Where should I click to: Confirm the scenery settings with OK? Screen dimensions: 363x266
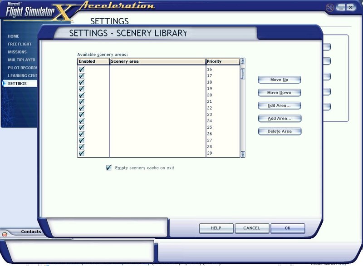(288, 228)
